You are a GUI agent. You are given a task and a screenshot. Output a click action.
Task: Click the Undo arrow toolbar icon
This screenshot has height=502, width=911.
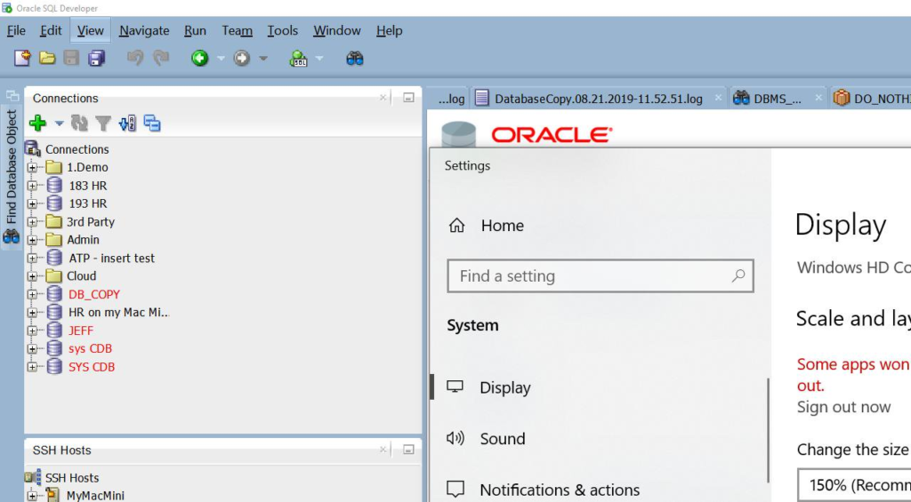click(135, 58)
